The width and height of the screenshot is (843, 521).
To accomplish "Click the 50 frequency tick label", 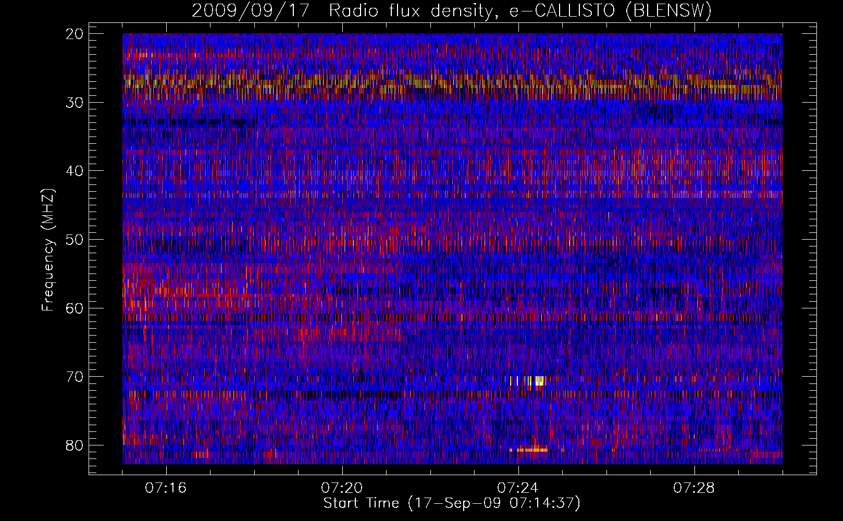I will coord(75,240).
